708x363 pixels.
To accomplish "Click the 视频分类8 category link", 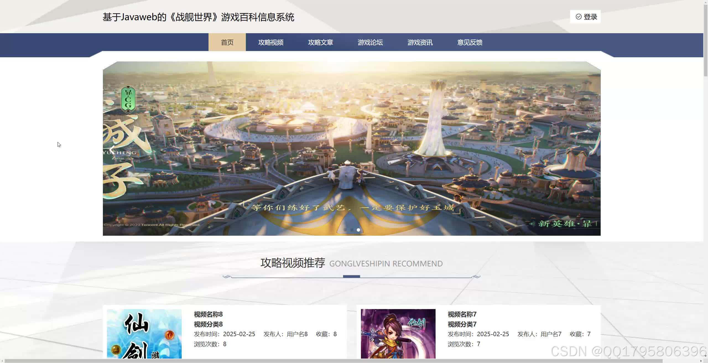I will tap(208, 324).
